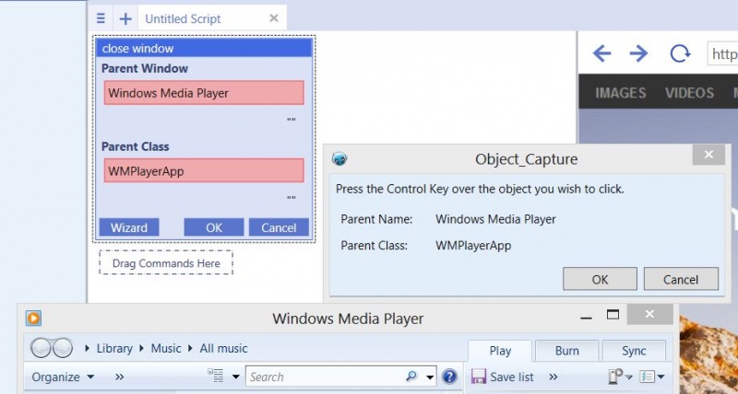Open Windows Media Player help icon
738x394 pixels.
(x=450, y=377)
